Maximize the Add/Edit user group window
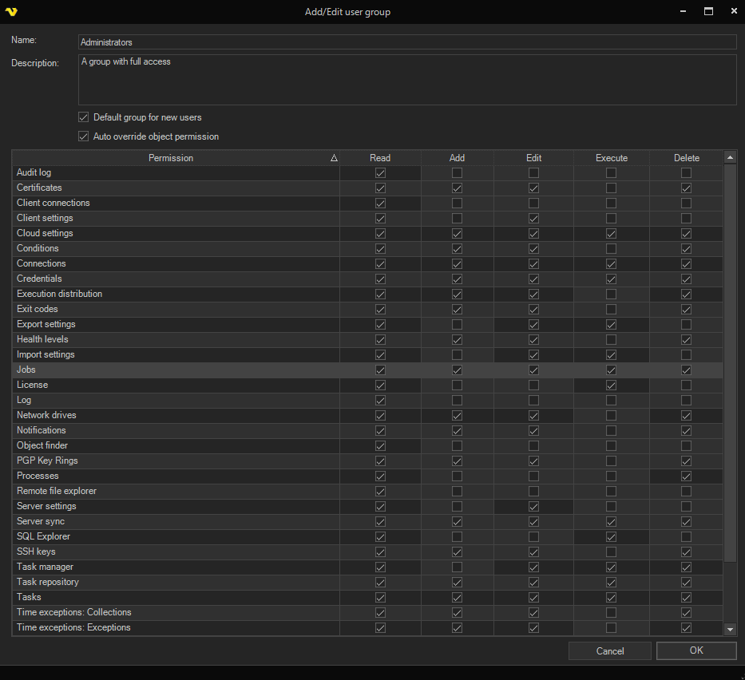The height and width of the screenshot is (680, 745). tap(707, 11)
